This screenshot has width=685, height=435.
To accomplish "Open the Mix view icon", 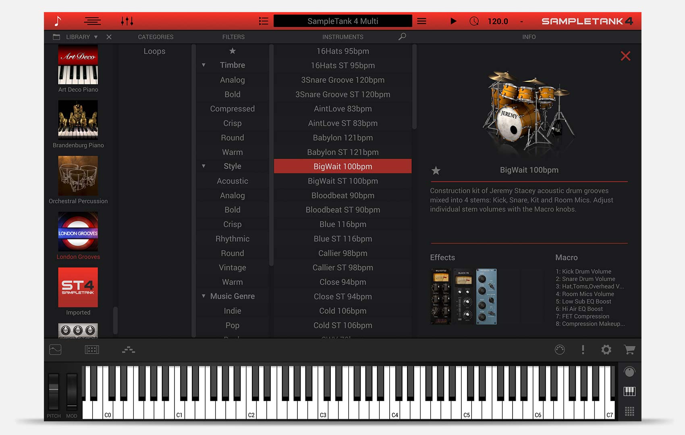I will point(92,21).
